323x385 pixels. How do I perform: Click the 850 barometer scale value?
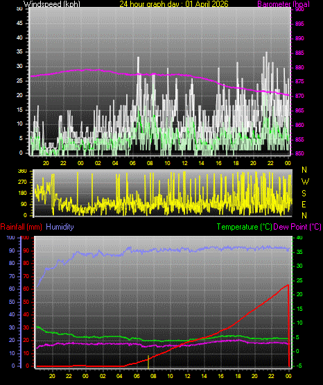point(299,153)
